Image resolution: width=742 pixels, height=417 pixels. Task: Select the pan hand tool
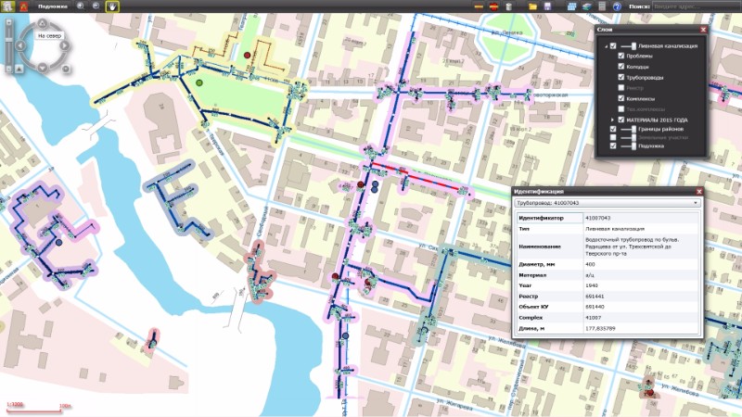[x=111, y=6]
